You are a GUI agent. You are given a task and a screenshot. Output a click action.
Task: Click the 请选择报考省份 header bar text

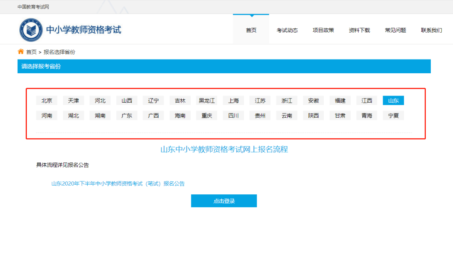pyautogui.click(x=41, y=66)
